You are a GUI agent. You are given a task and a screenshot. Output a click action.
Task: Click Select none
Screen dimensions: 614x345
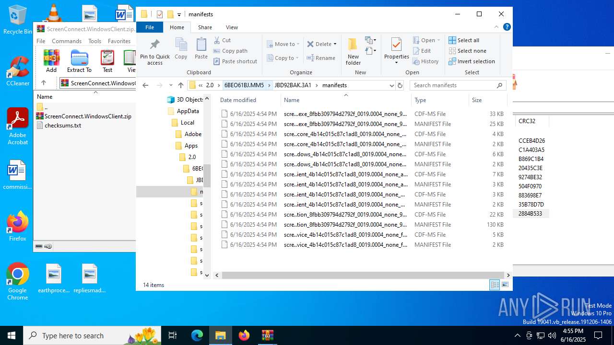pos(467,51)
